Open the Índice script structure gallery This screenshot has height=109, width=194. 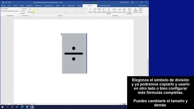click(95, 11)
